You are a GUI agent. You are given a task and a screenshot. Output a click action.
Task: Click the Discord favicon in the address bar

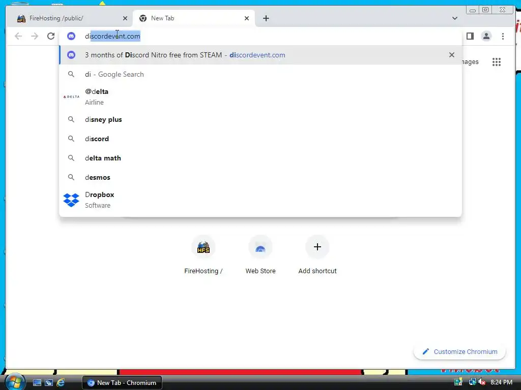coord(71,36)
